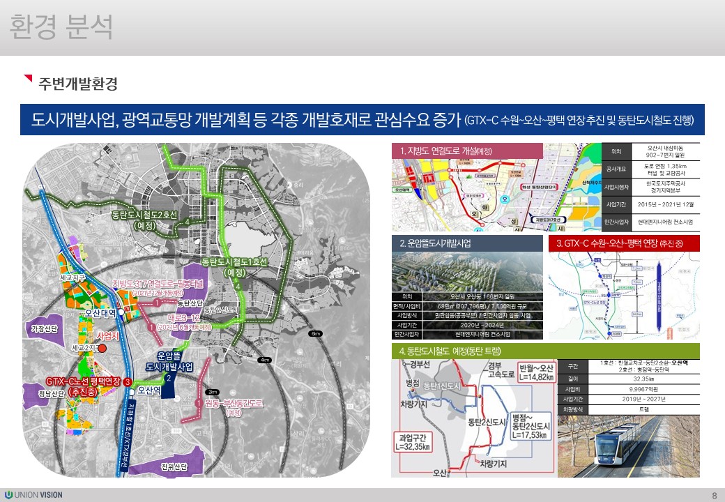The image size is (725, 502).
Task: Click the 동탄도시철도1호선 (예정) map label
Action: point(235,267)
